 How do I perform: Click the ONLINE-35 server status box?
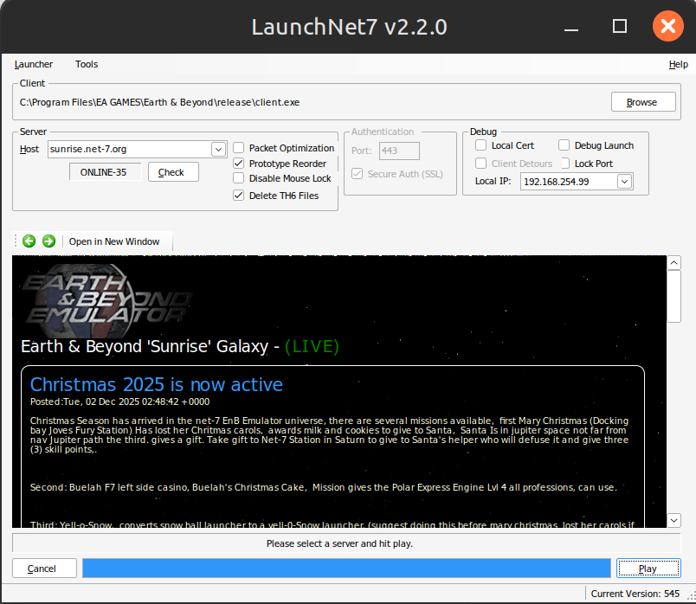105,172
